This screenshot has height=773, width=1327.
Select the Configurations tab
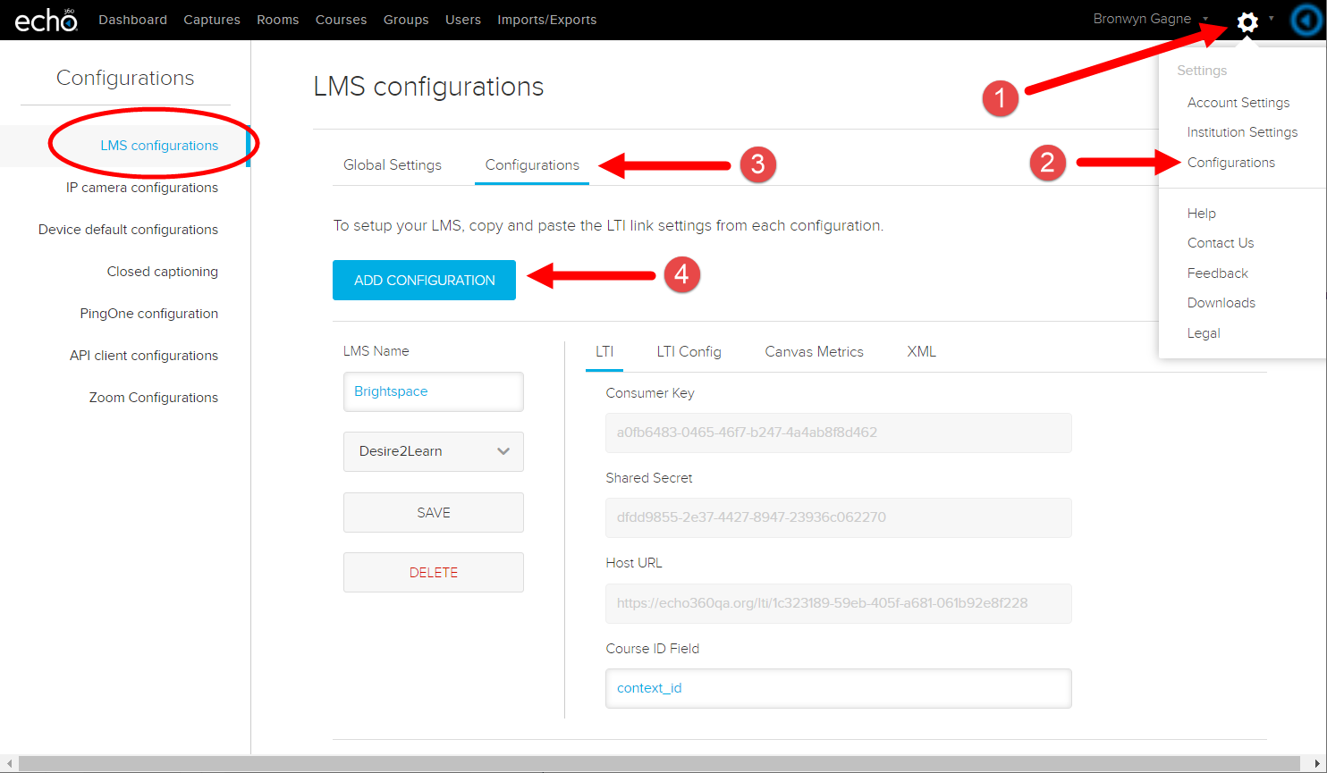point(532,165)
